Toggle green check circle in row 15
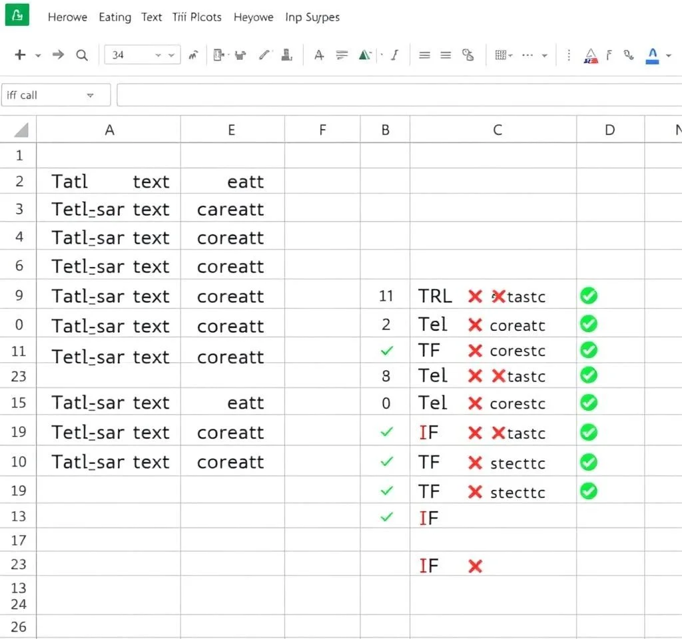The image size is (682, 639). (x=589, y=403)
